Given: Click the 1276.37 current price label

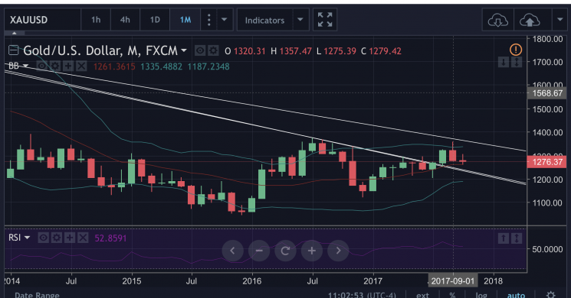Looking at the screenshot, I should pos(548,161).
